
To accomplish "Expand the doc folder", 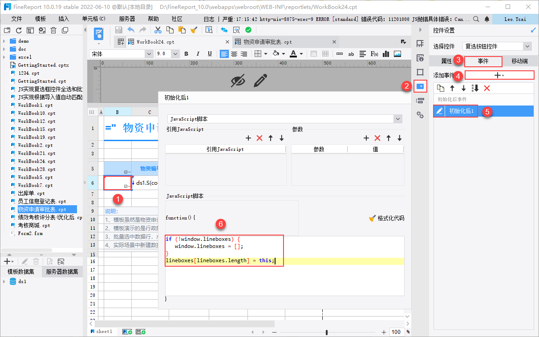I will (4, 49).
